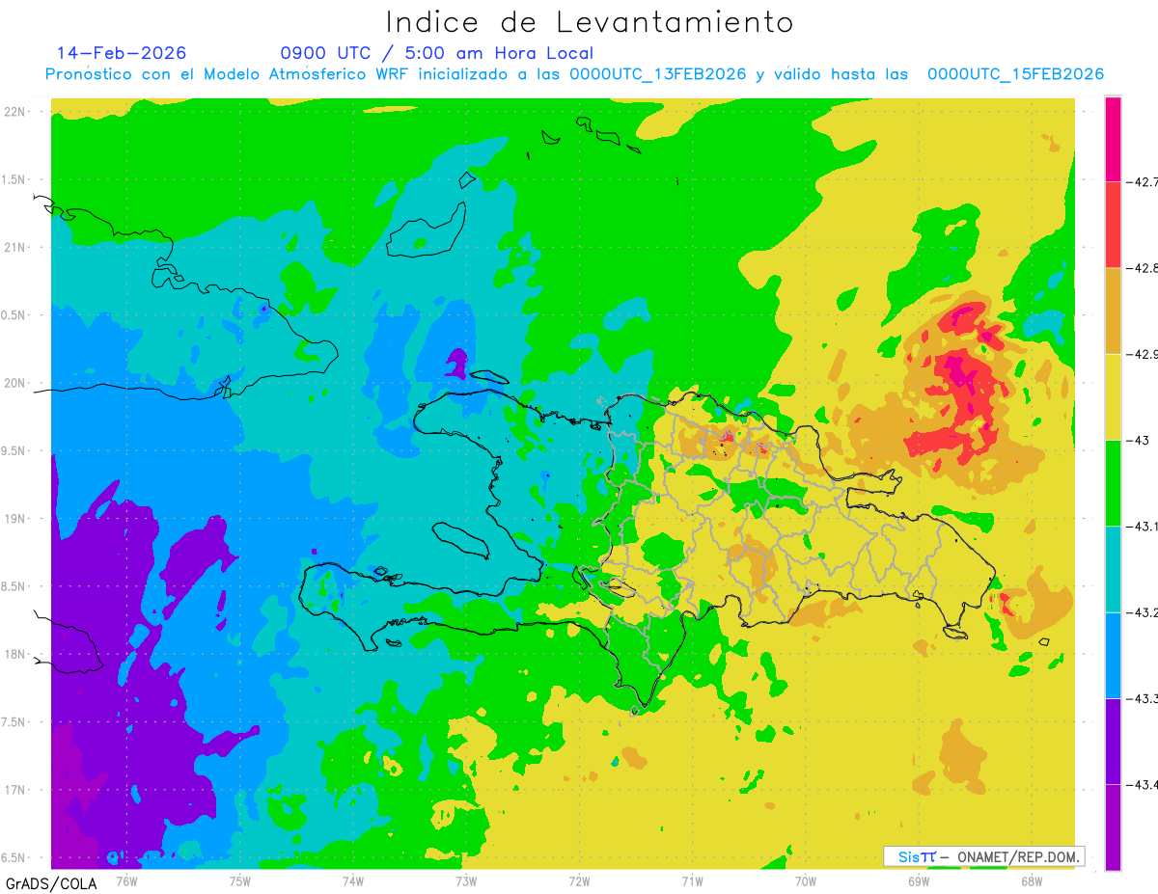Click the "76W" longitude label
The width and height of the screenshot is (1158, 894).
(x=126, y=880)
